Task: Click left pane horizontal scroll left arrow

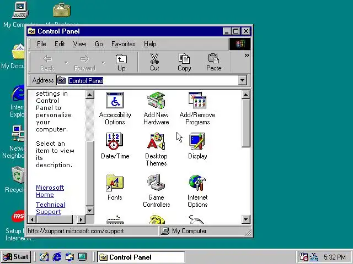Action: point(32,219)
